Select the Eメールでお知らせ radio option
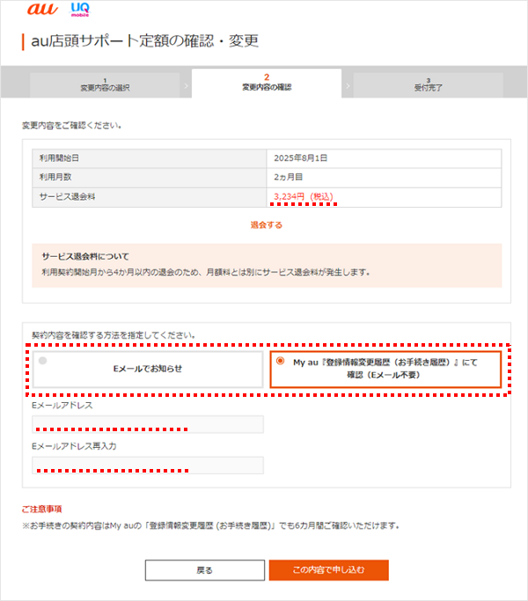Viewport: 528px width, 601px height. coord(148,369)
